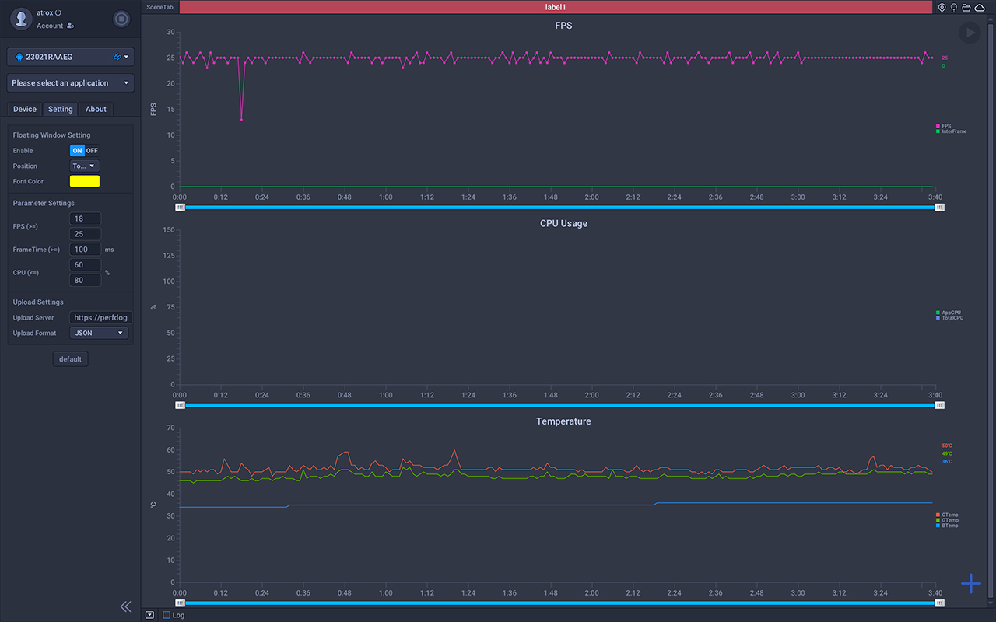Toggle the CTemp legend series
The height and width of the screenshot is (622, 996).
point(947,515)
